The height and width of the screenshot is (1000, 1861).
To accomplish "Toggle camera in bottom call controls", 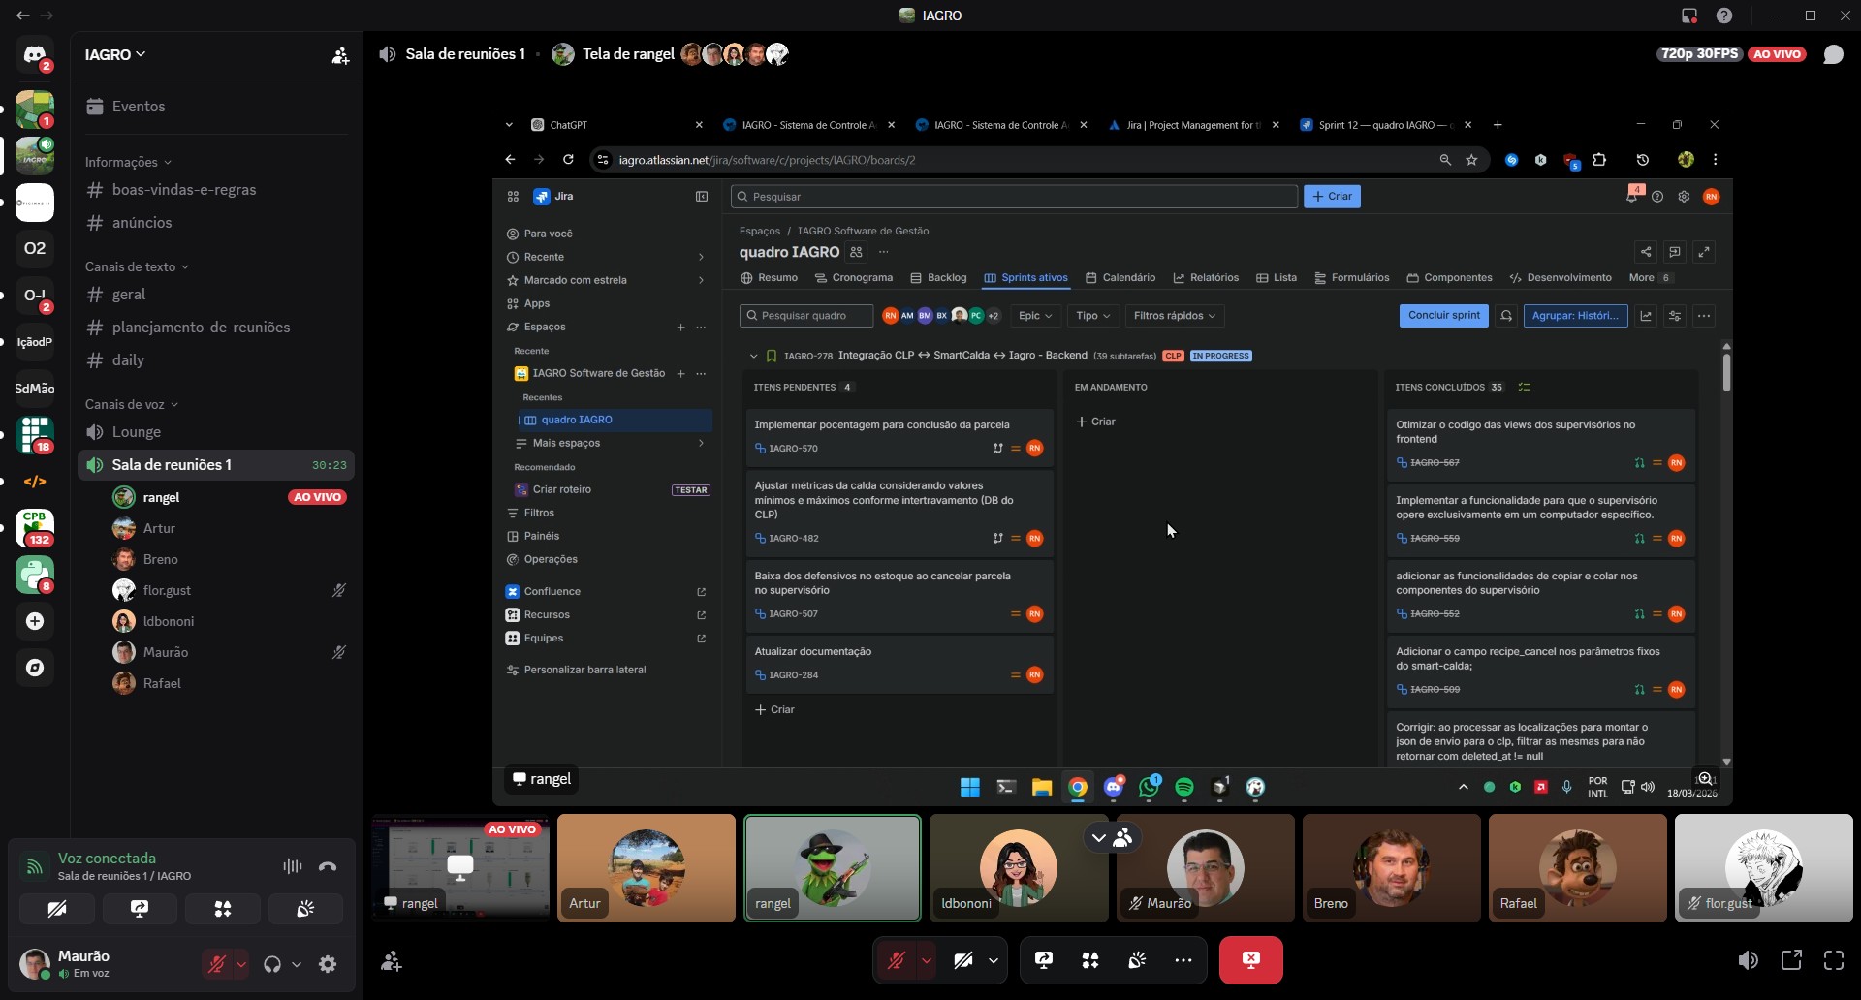I will (962, 960).
